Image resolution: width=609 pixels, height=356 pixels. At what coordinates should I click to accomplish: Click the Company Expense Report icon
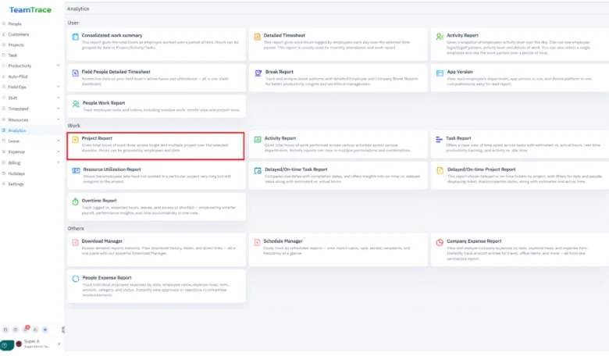pyautogui.click(x=440, y=243)
